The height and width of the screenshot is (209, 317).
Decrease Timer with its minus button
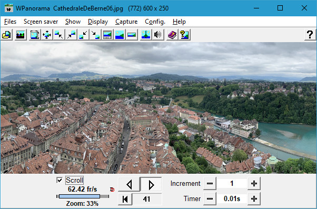[210, 198]
